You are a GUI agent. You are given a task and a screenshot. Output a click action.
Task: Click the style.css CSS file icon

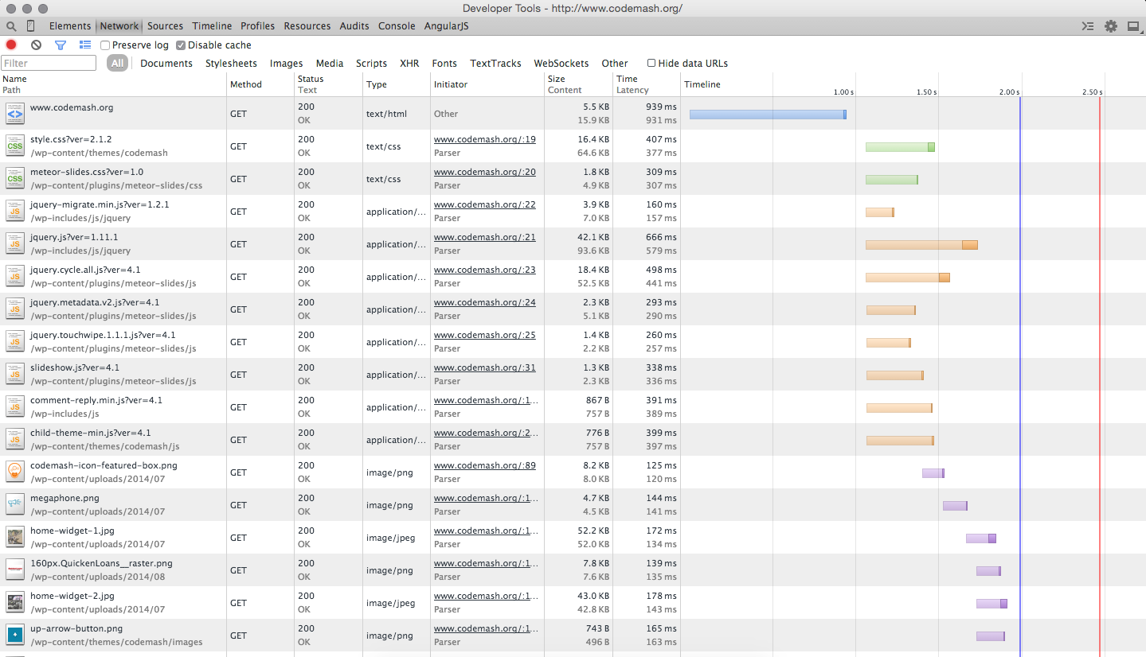pos(14,146)
